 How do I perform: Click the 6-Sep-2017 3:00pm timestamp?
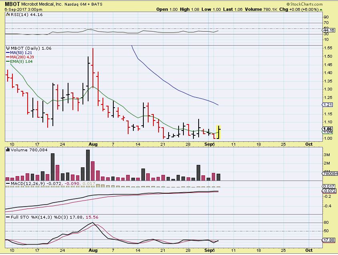pos(23,10)
